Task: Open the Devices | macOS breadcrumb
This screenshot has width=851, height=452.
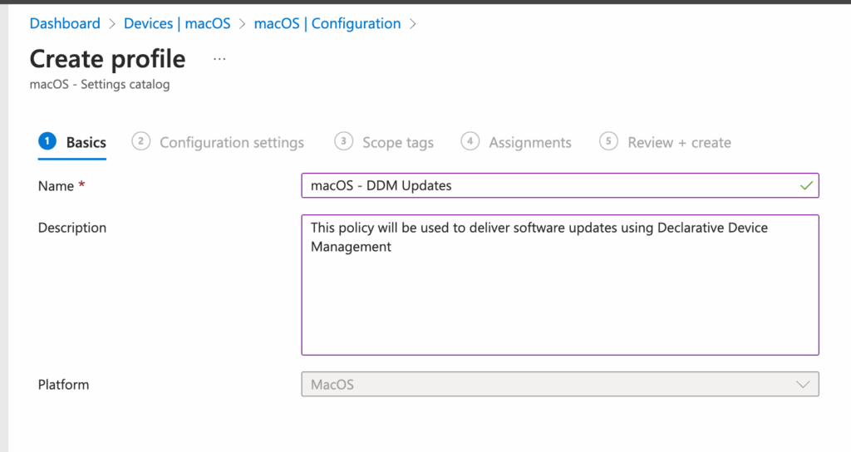Action: [177, 23]
